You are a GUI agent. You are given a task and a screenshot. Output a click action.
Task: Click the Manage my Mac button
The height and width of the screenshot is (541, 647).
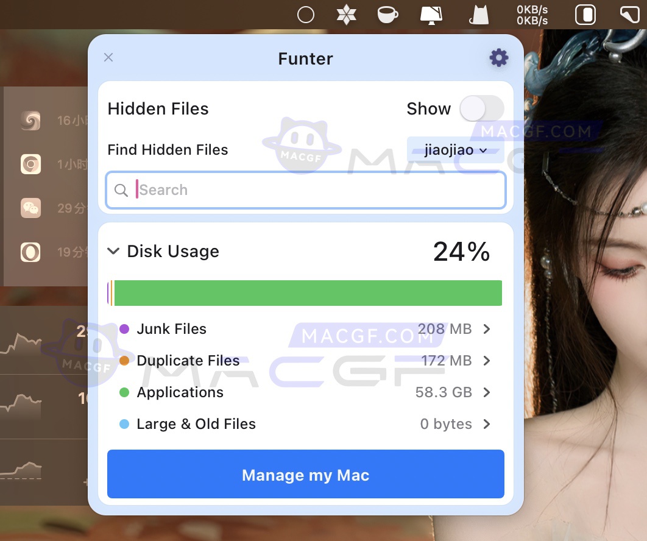coord(305,474)
